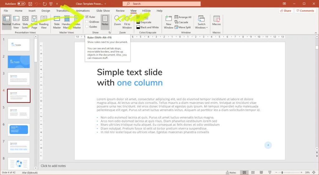
Task: Click Slide 4 of 42 indicator
Action: [x=8, y=173]
